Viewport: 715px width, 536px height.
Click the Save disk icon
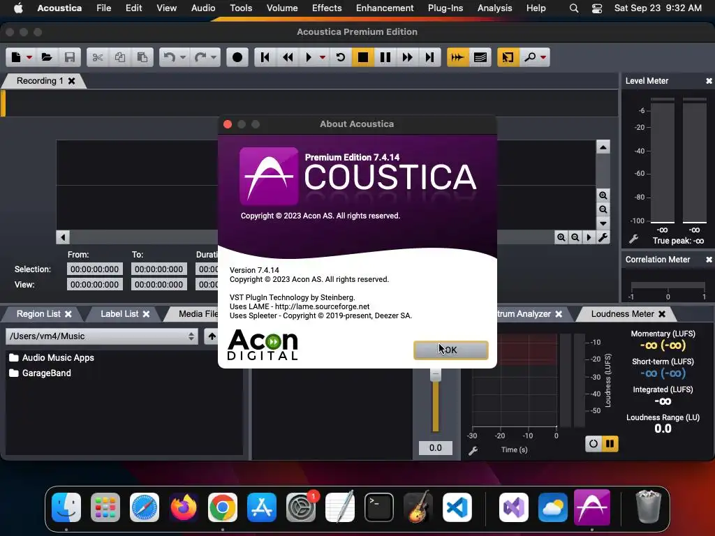70,57
